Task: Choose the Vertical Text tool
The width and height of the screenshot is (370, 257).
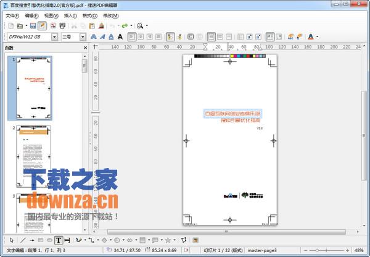Action: coord(67,240)
